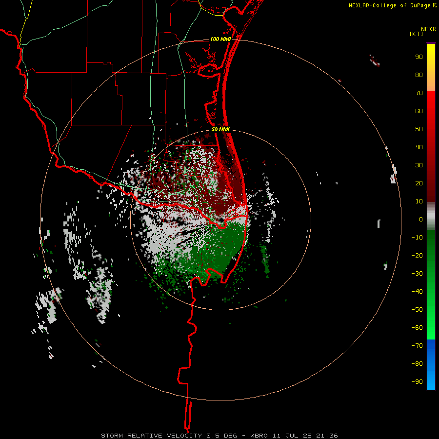Click the orange segment near 70 on color bar
Screen dimensions: 439x439
pos(431,85)
